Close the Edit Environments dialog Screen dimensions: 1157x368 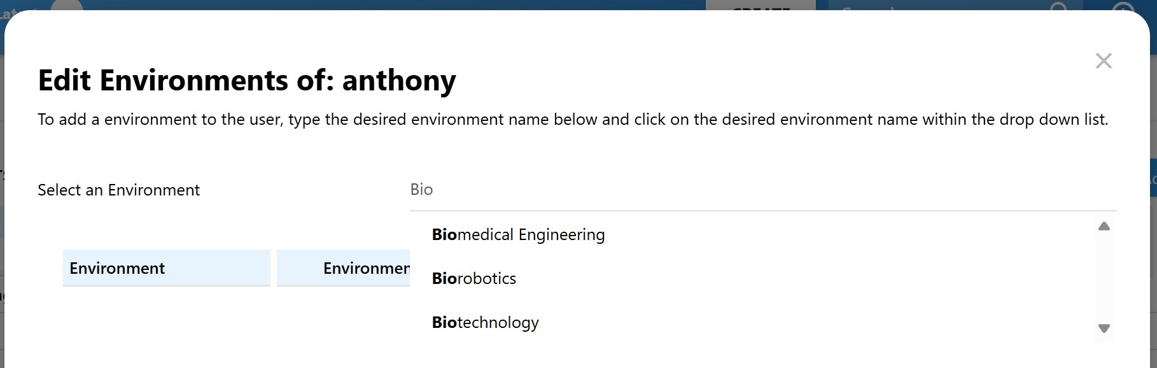[1104, 61]
